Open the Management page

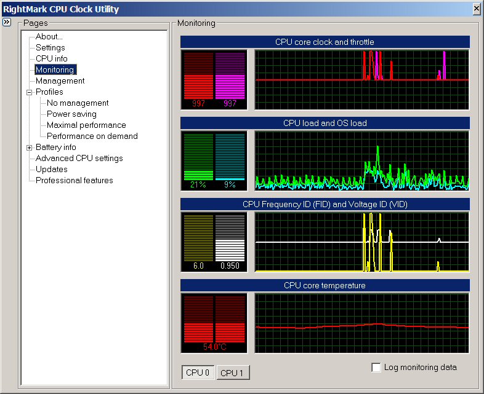[x=60, y=81]
